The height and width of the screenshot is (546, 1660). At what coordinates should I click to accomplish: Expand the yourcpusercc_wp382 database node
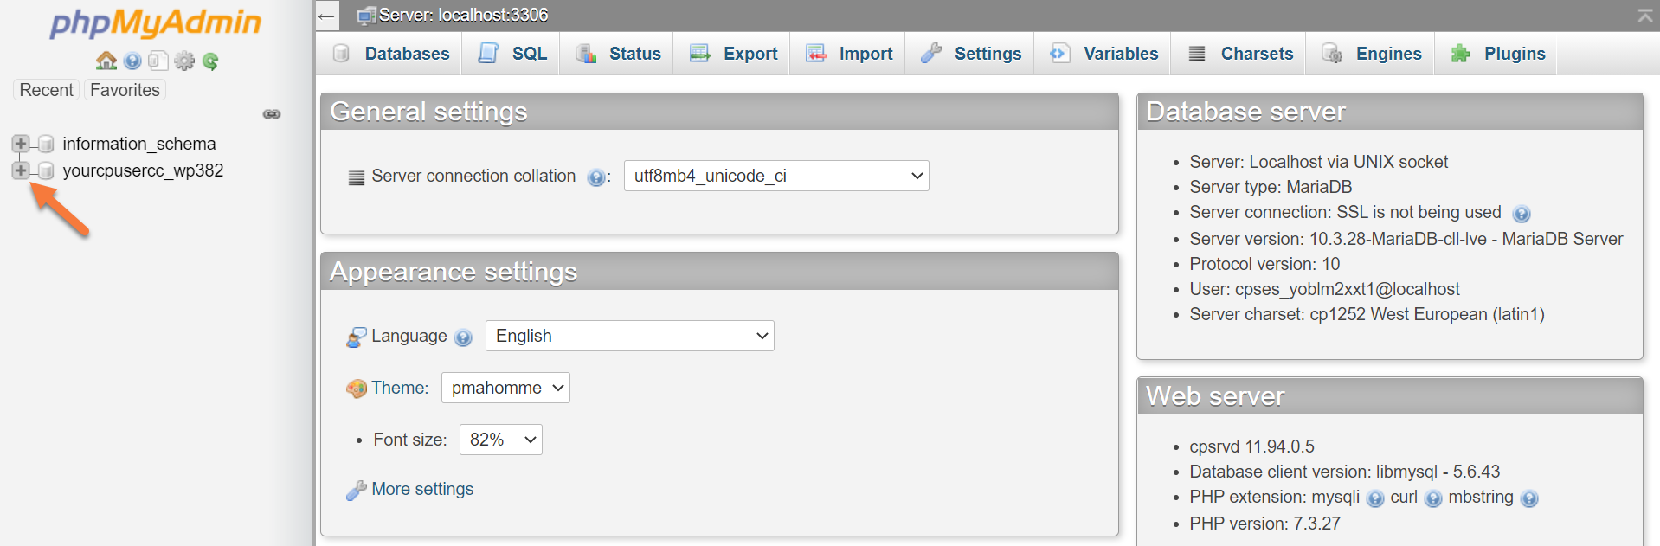[x=21, y=170]
